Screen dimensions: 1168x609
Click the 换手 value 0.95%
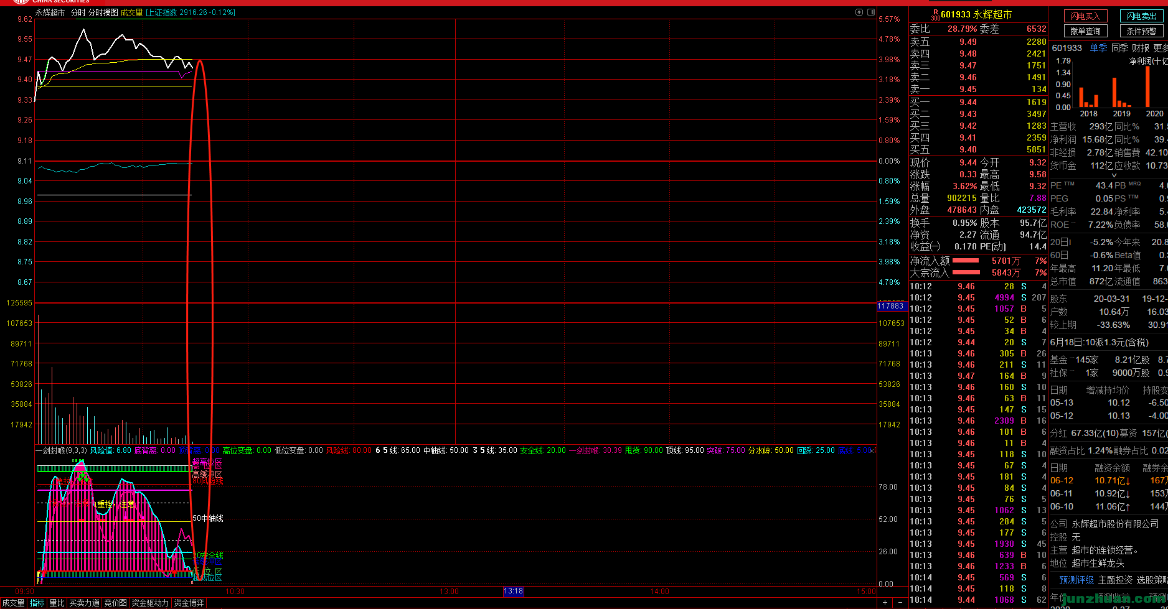click(964, 223)
